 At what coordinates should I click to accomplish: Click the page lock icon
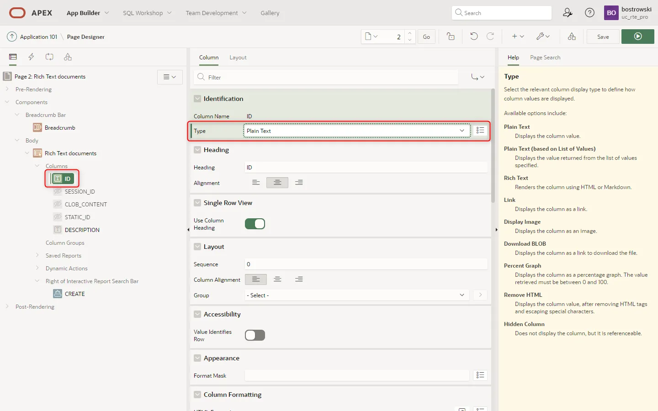coord(451,37)
